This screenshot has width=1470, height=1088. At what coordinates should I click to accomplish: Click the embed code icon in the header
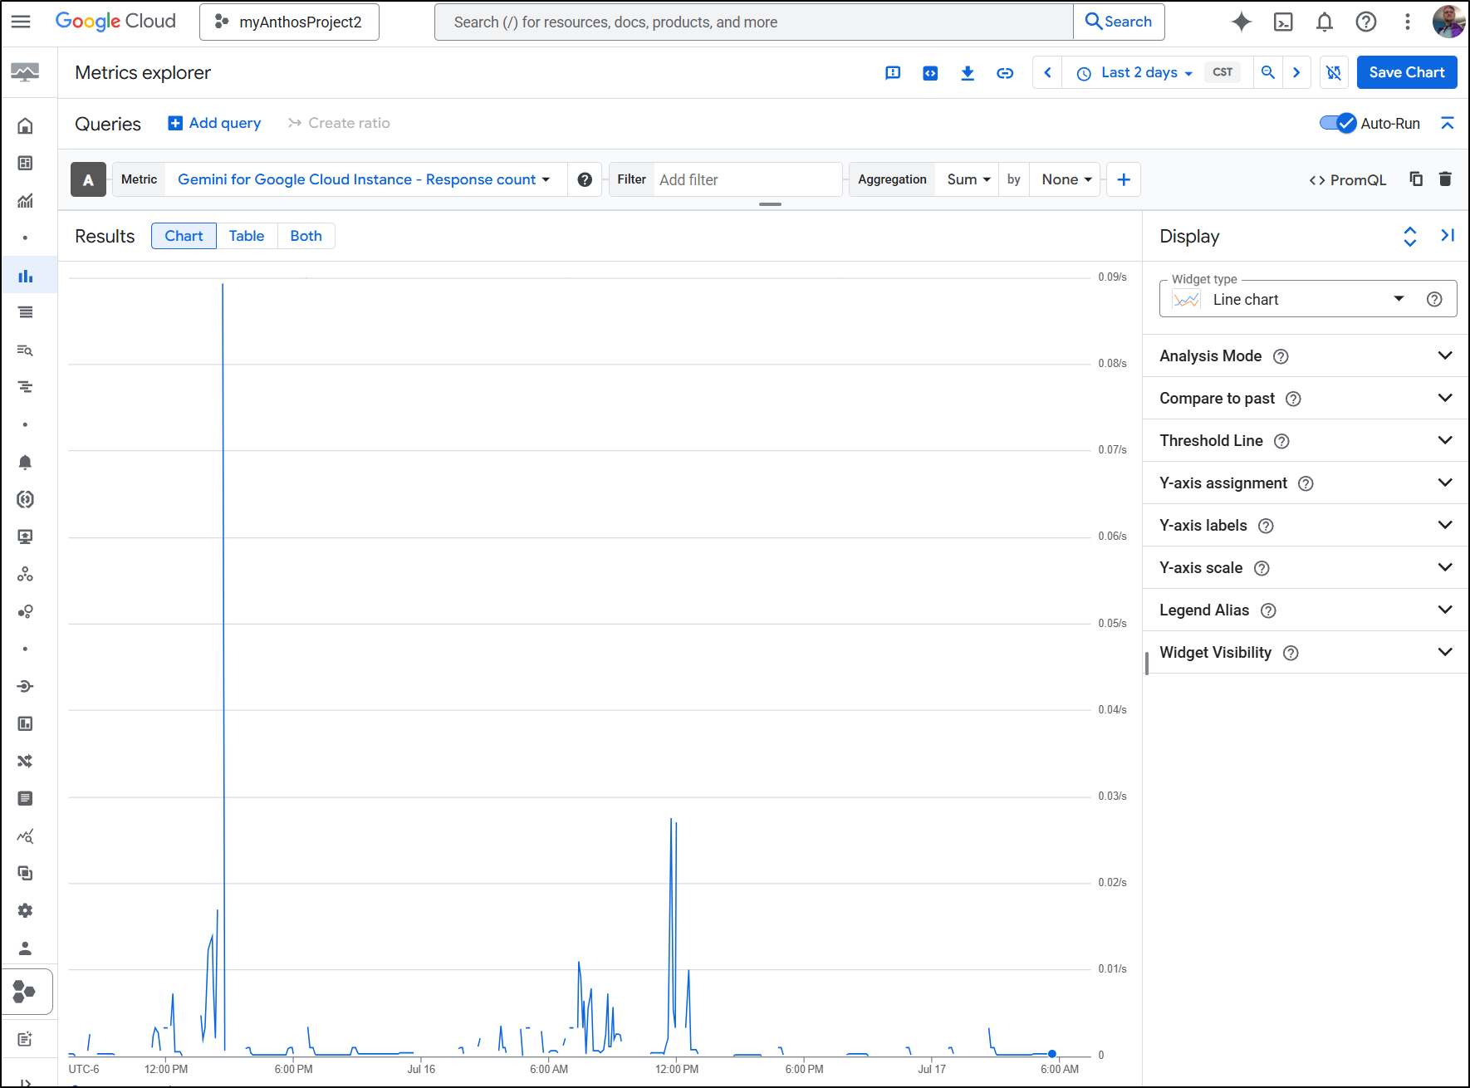[x=930, y=73]
